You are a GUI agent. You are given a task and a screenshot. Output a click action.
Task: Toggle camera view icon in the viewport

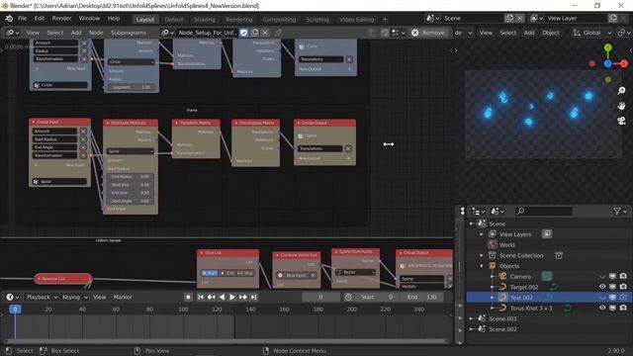621,121
